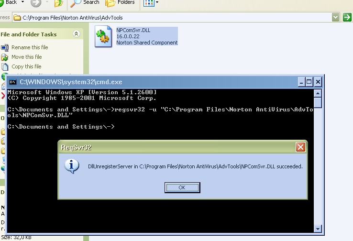Click the cmd.exe title bar icon

point(13,82)
